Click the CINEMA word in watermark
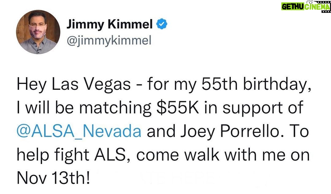This screenshot has width=331, height=194. (317, 7)
